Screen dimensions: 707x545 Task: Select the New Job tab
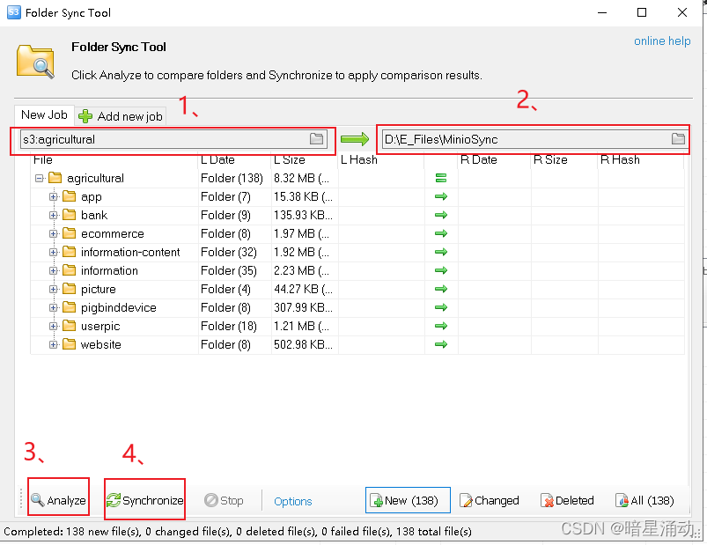point(44,115)
